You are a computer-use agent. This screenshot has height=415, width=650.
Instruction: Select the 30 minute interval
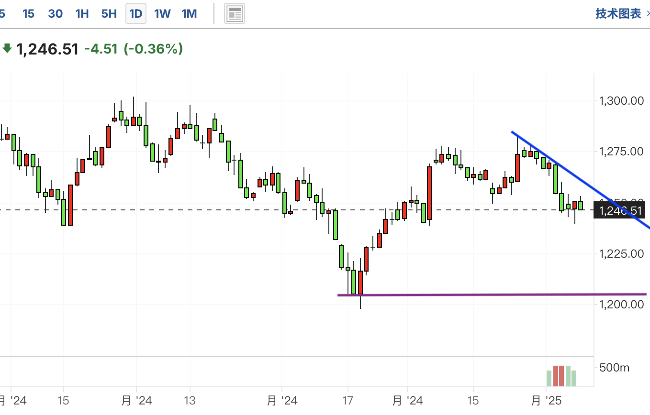point(56,14)
